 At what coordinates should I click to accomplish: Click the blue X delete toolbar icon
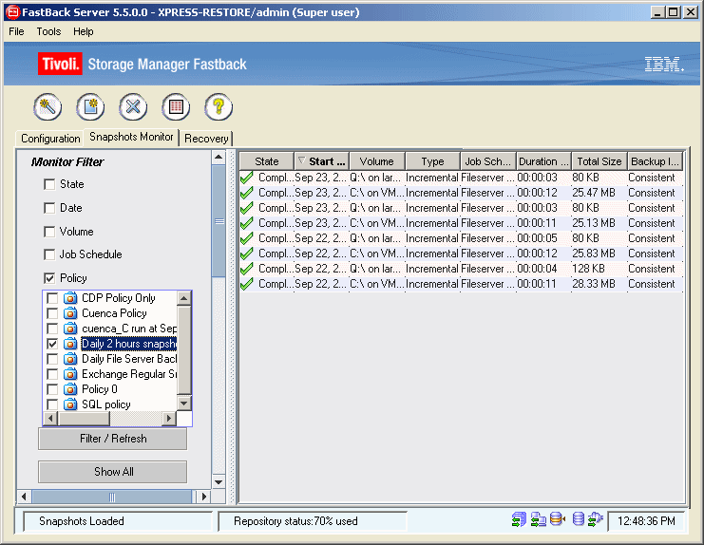(133, 107)
